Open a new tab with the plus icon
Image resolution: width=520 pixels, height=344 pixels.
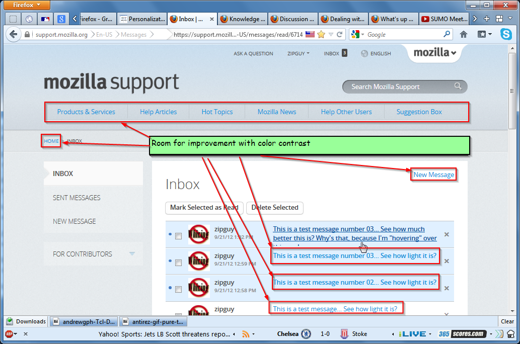coord(486,19)
